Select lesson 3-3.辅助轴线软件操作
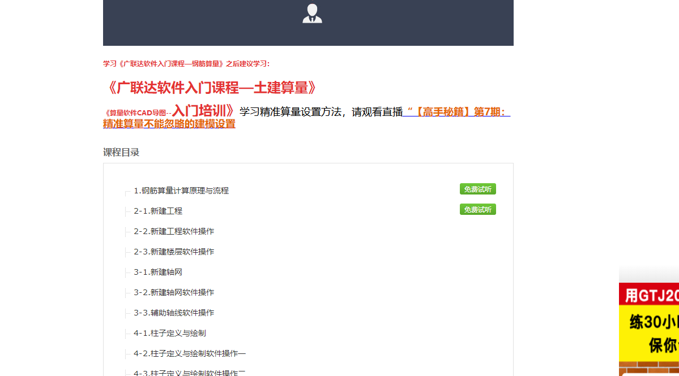Screen dimensions: 679x376 (174, 313)
